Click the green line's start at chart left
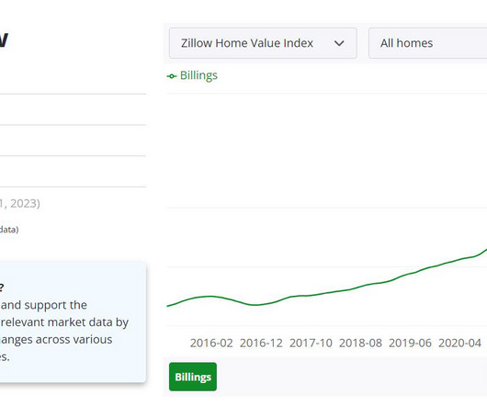487x406 pixels. pos(168,306)
